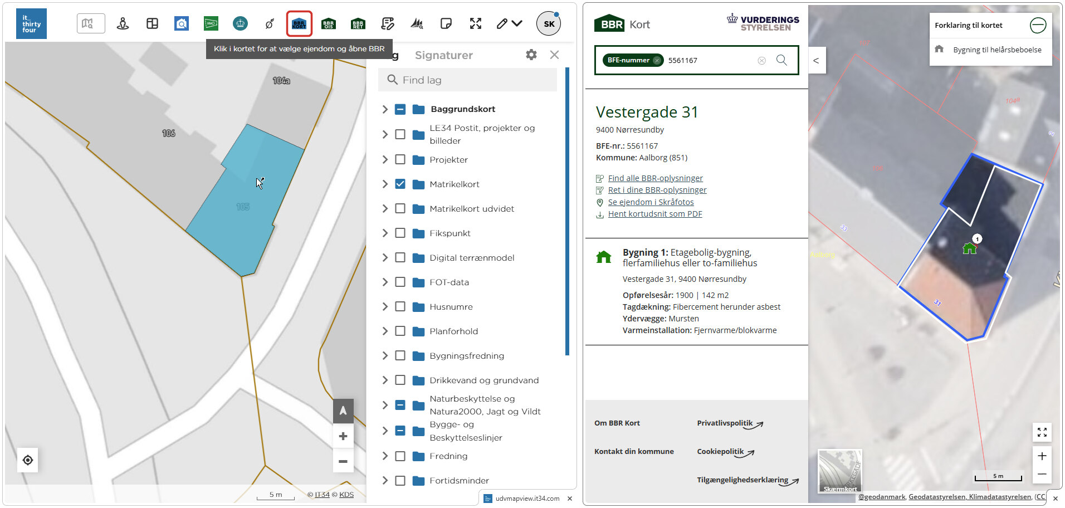Toggle fullscreen expand arrows icon
This screenshot has width=1065, height=508.
(475, 23)
